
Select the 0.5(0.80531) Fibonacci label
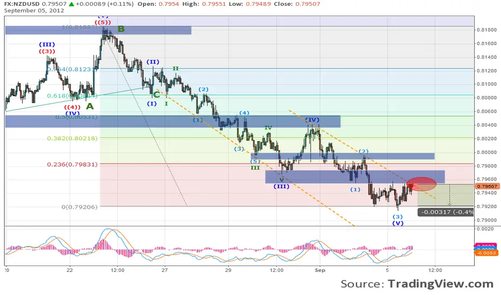click(x=76, y=117)
